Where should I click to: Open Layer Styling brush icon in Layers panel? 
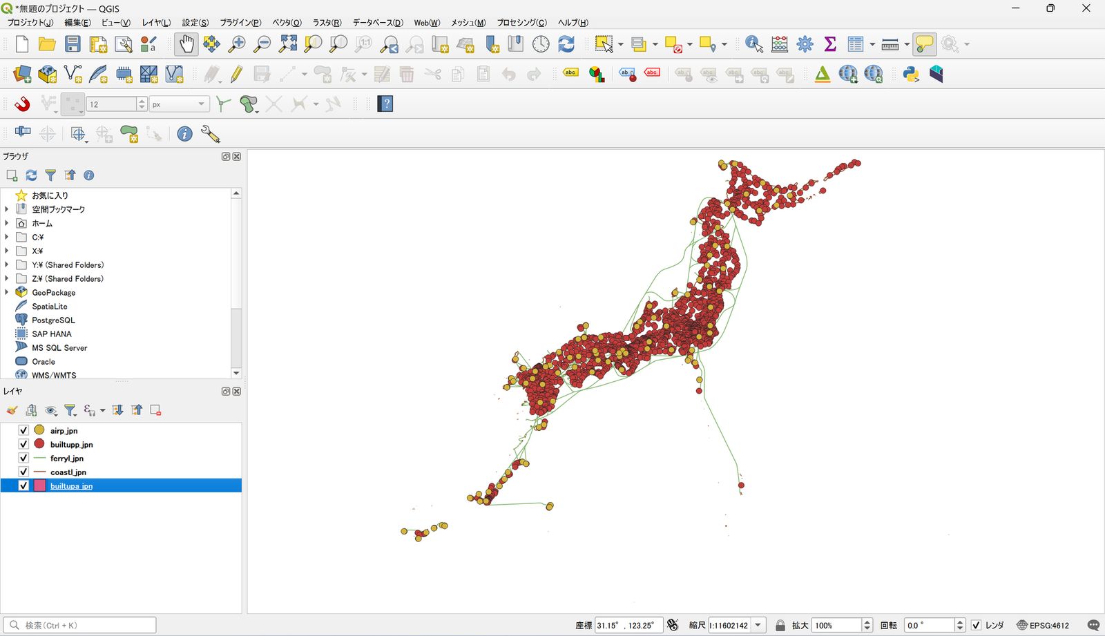coord(12,410)
